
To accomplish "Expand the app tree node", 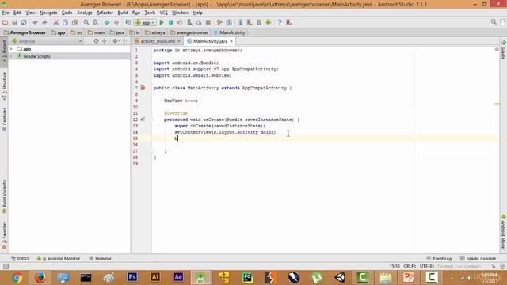I will pyautogui.click(x=11, y=49).
